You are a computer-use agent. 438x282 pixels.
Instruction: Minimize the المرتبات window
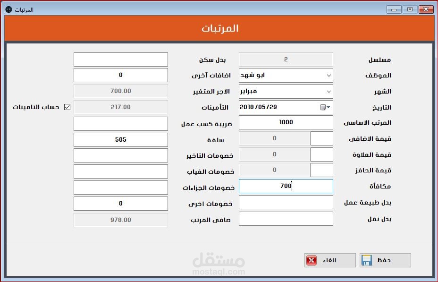(x=394, y=9)
